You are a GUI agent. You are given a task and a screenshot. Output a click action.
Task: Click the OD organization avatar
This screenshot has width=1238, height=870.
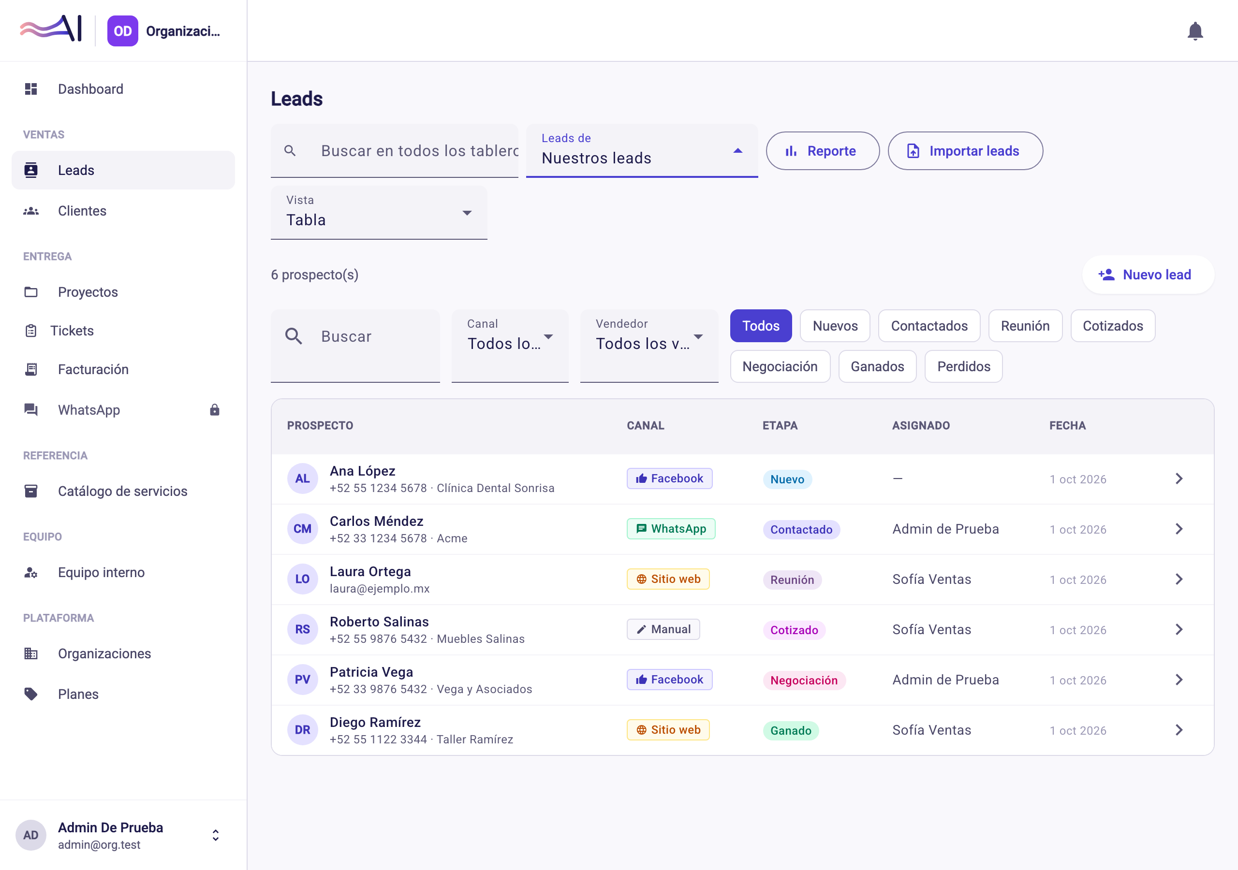[123, 31]
